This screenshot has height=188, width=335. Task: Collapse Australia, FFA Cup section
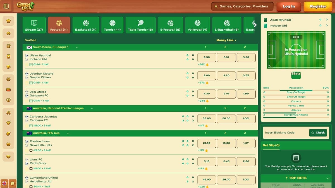68,133
